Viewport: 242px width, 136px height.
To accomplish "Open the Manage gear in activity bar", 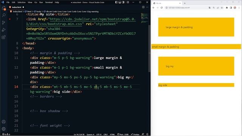I will (4, 129).
